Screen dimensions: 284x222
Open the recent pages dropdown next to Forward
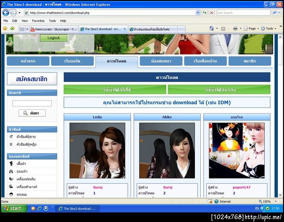(19, 13)
